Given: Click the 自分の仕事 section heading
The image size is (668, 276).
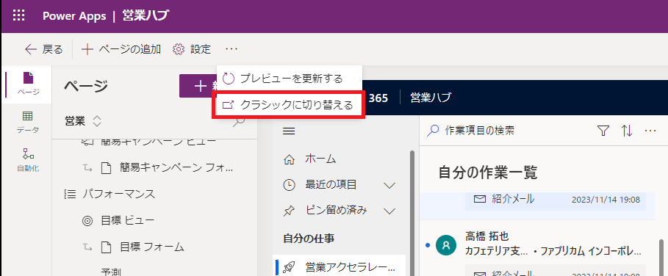Looking at the screenshot, I should (309, 239).
